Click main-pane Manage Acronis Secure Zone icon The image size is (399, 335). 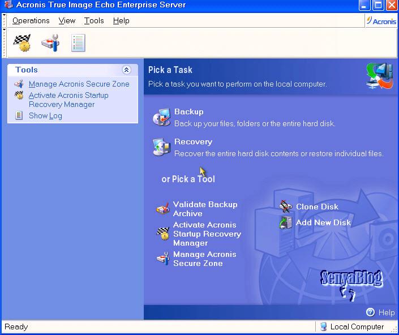(x=163, y=259)
